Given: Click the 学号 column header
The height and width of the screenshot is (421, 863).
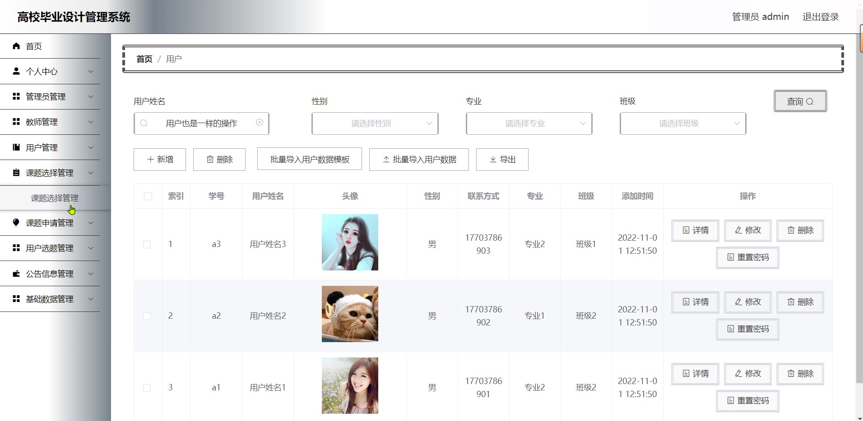Looking at the screenshot, I should tap(216, 196).
